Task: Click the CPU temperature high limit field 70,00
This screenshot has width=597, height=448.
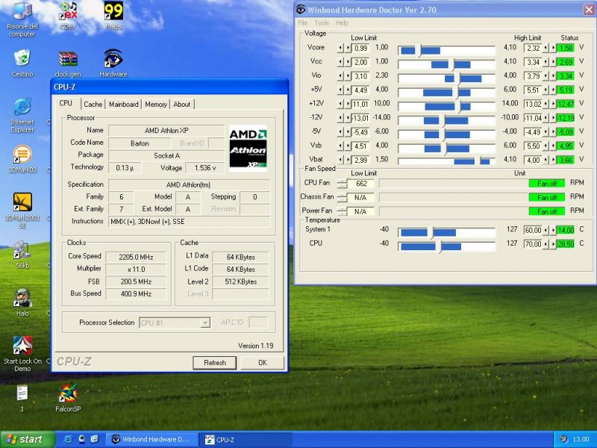Action: tap(533, 244)
